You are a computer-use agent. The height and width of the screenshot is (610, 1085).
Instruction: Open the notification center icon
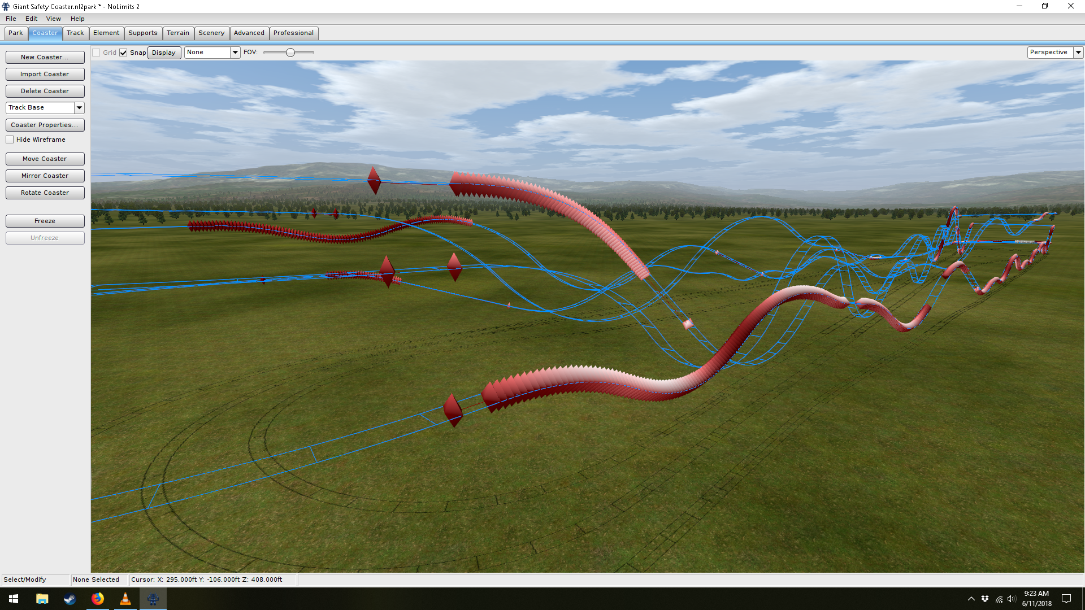1066,599
